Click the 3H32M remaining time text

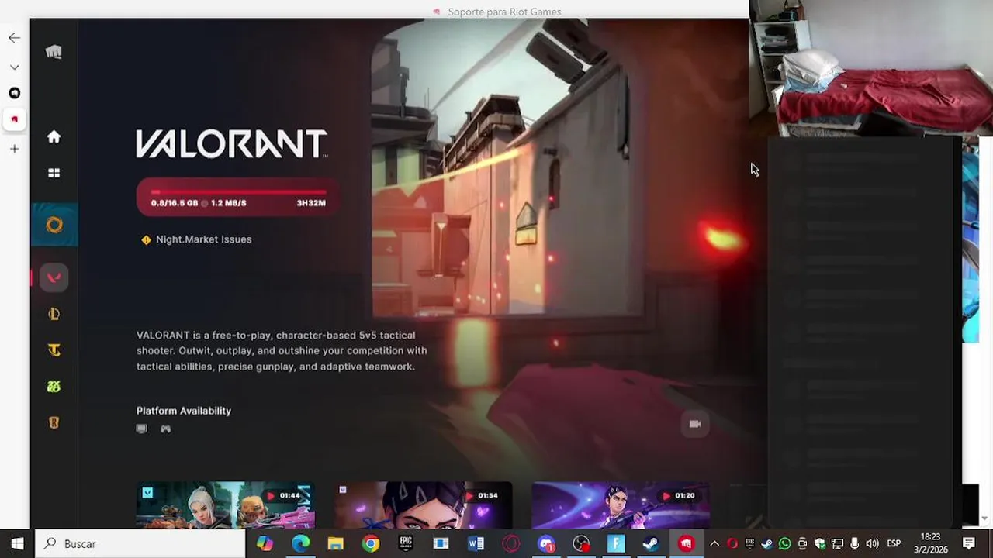[311, 203]
